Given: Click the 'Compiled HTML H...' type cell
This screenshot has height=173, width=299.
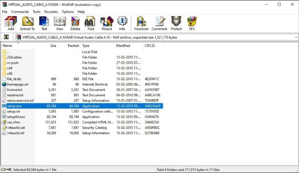Looking at the screenshot, I should [97, 122].
